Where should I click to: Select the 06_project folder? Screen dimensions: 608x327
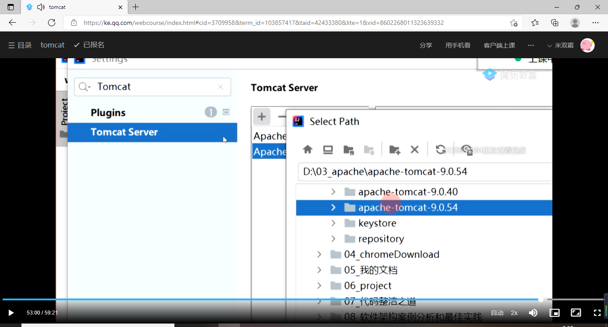pos(424,285)
